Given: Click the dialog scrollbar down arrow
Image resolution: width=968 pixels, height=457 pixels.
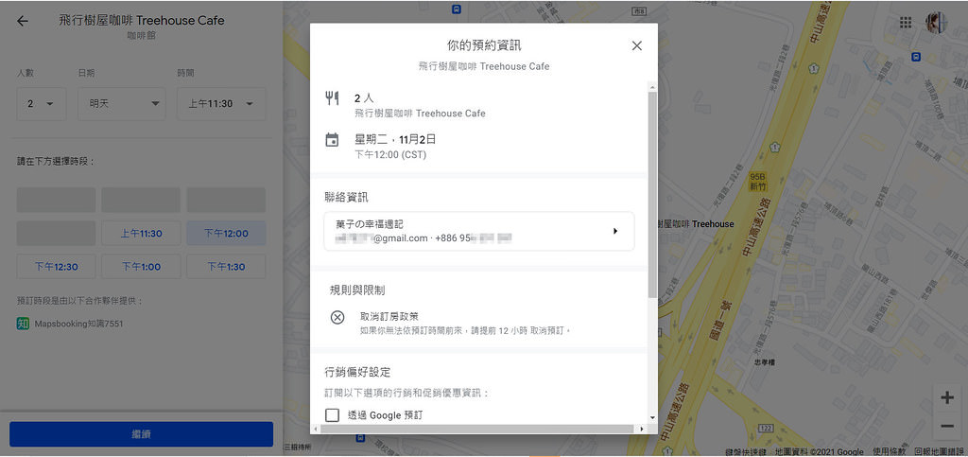Looking at the screenshot, I should [652, 418].
